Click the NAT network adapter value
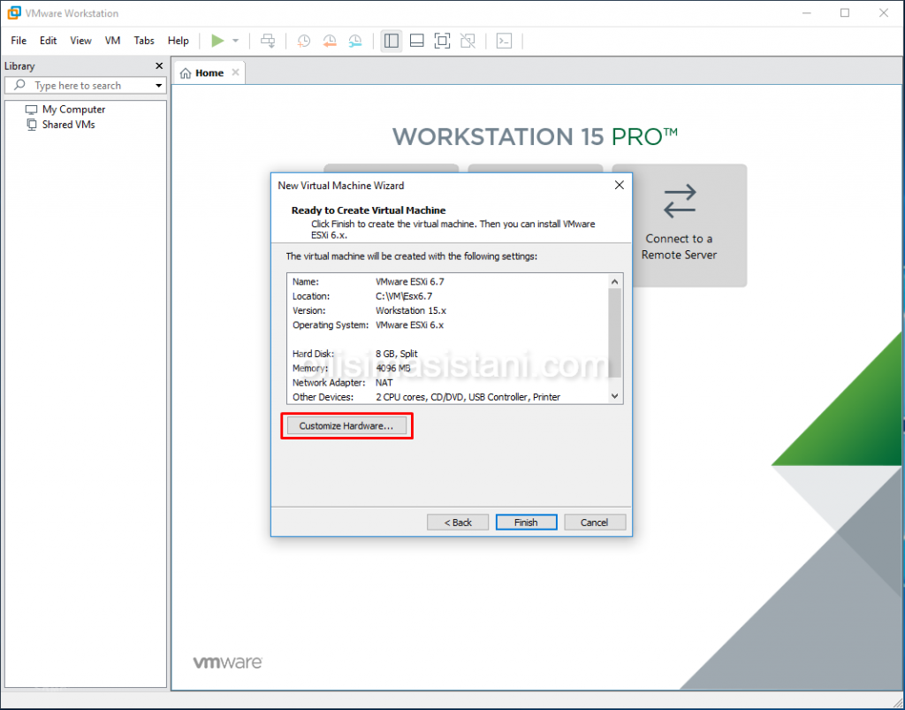The image size is (905, 710). tap(384, 383)
